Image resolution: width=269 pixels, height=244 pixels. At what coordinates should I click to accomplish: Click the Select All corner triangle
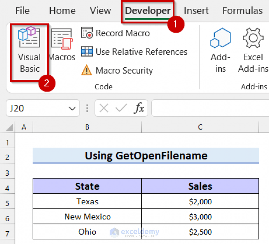[9, 127]
